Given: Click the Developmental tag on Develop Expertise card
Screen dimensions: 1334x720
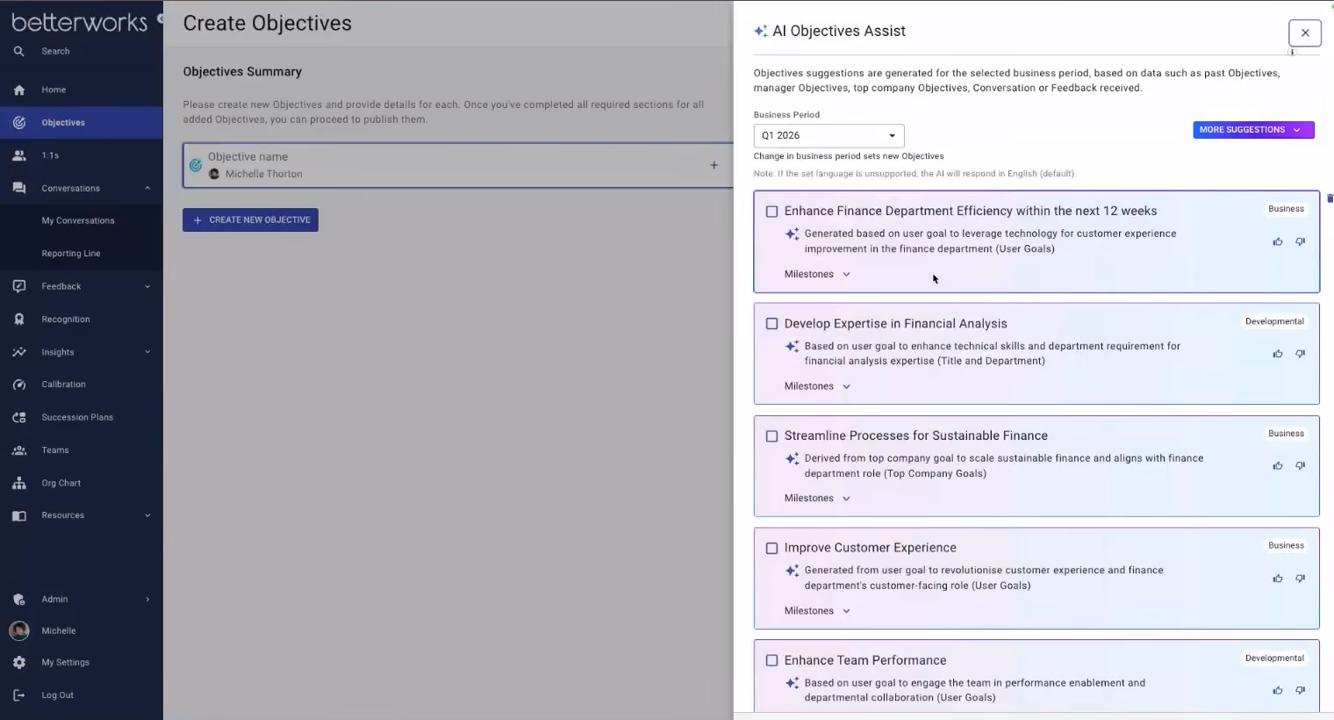Looking at the screenshot, I should click(x=1274, y=321).
